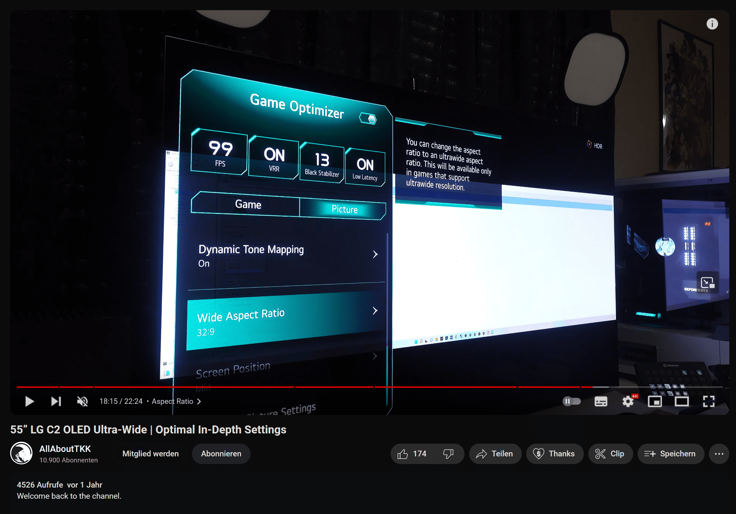The image size is (736, 514).
Task: Skip to the next video
Action: pyautogui.click(x=56, y=401)
